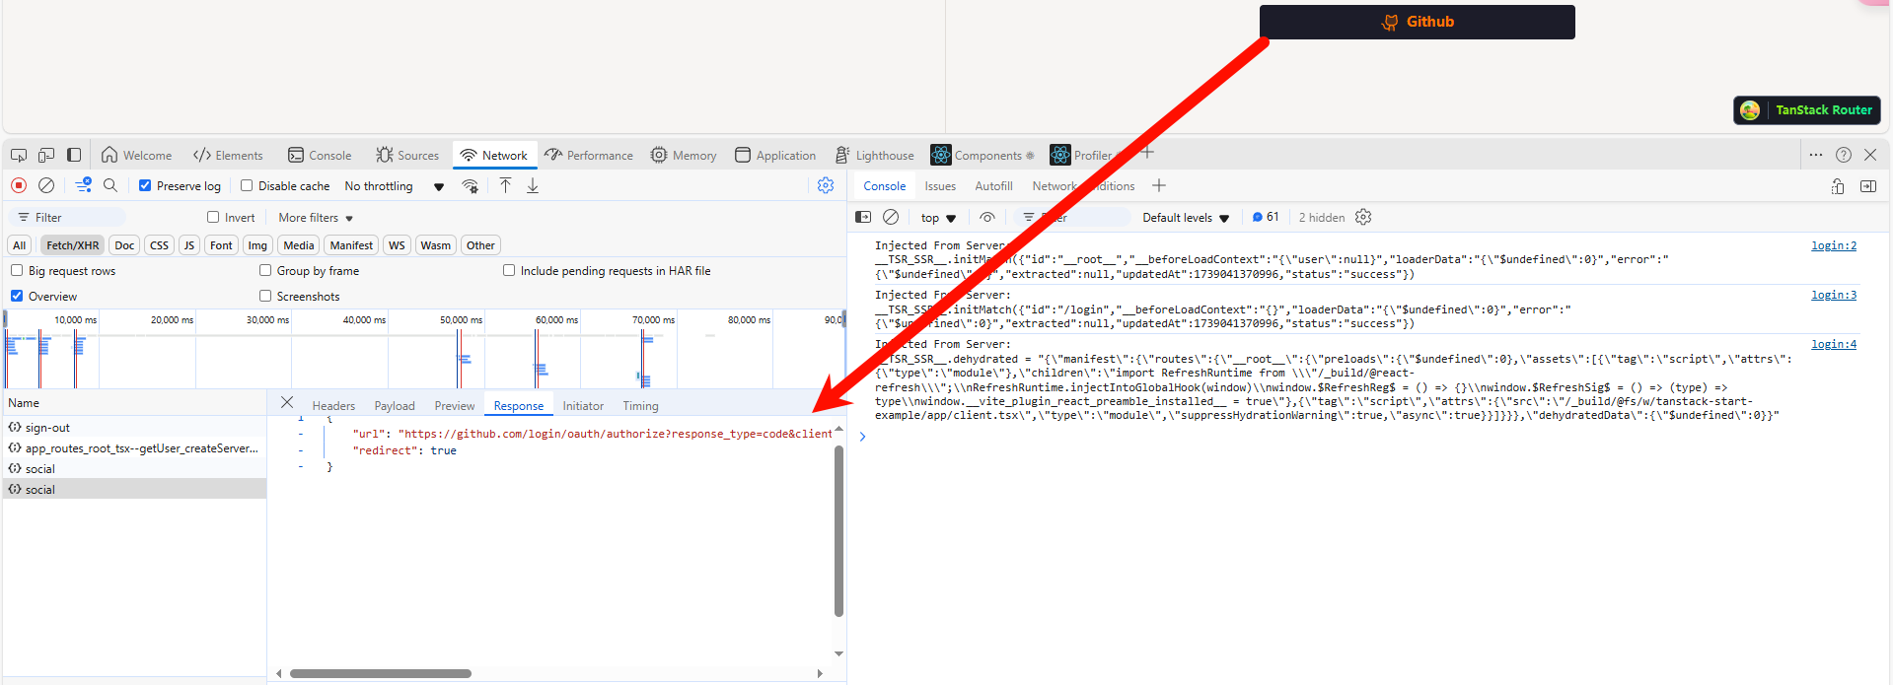The height and width of the screenshot is (685, 1893).
Task: Clear the network log
Action: pos(46,185)
